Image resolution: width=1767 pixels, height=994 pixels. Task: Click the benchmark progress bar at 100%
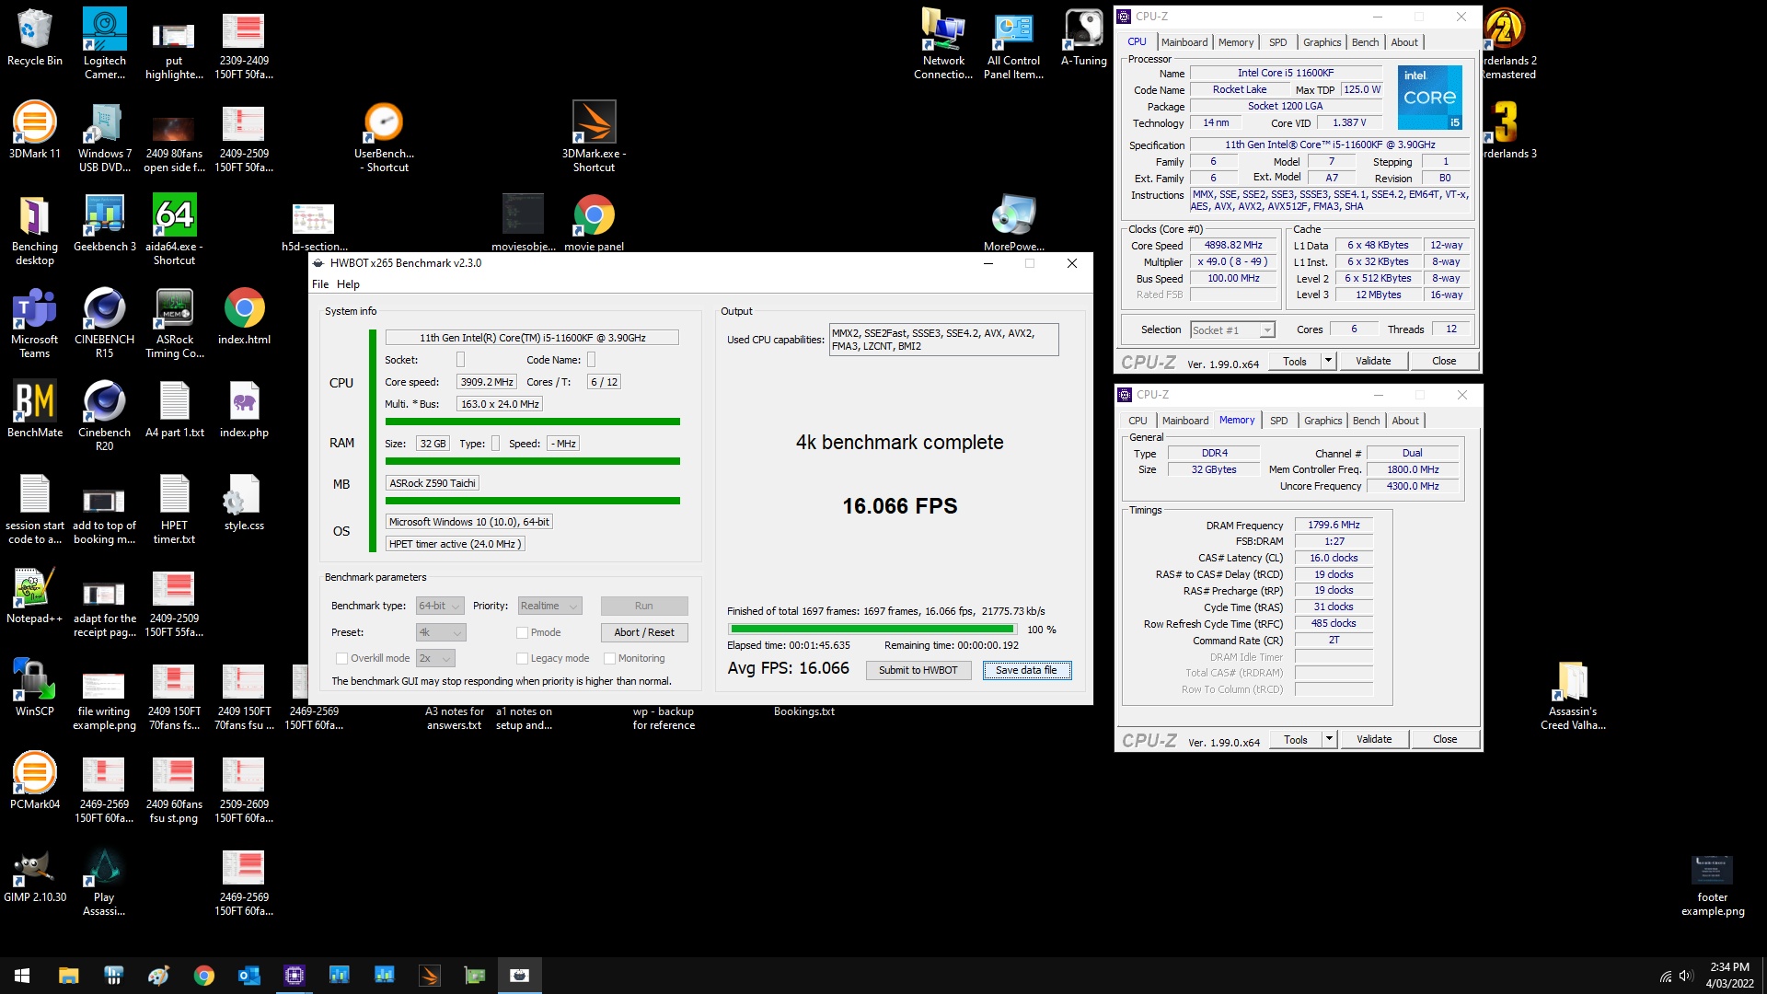(872, 630)
